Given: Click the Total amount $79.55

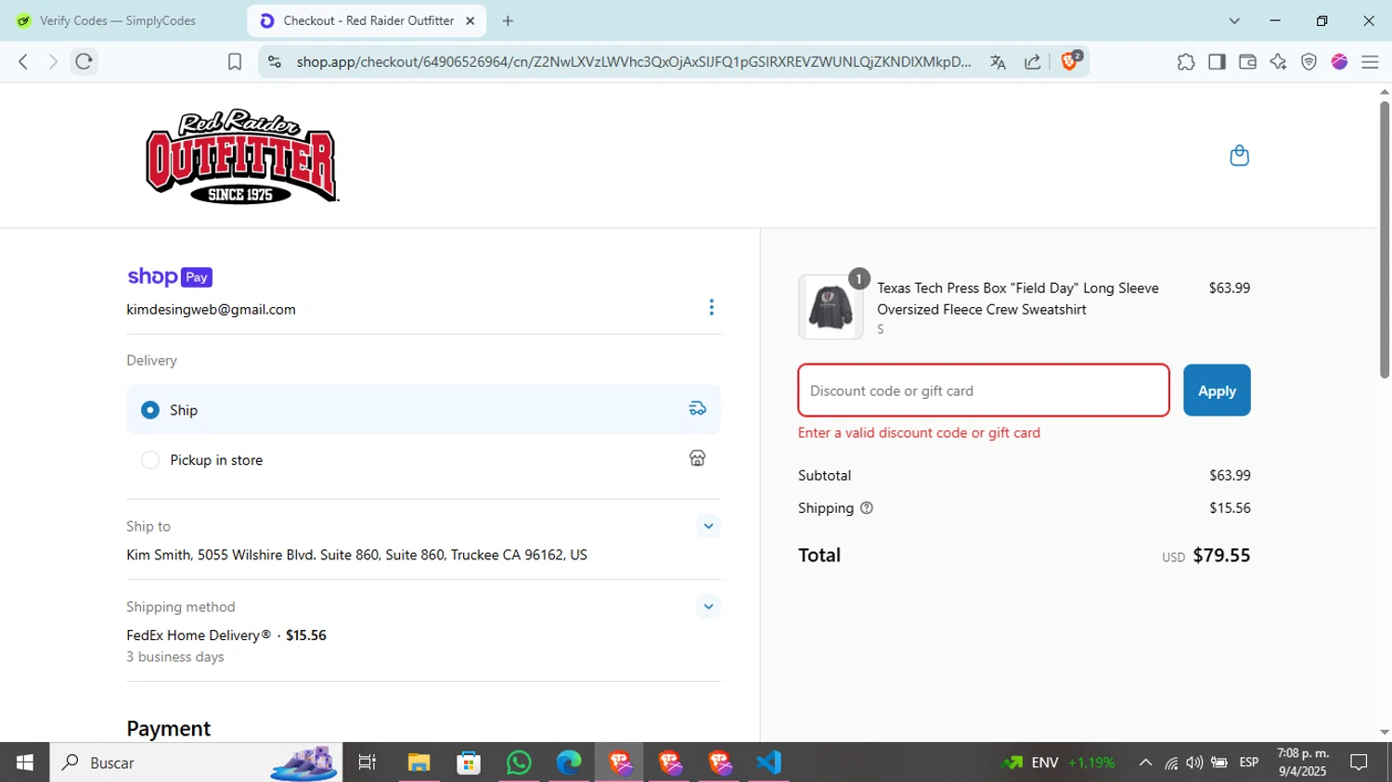Looking at the screenshot, I should coord(1221,555).
